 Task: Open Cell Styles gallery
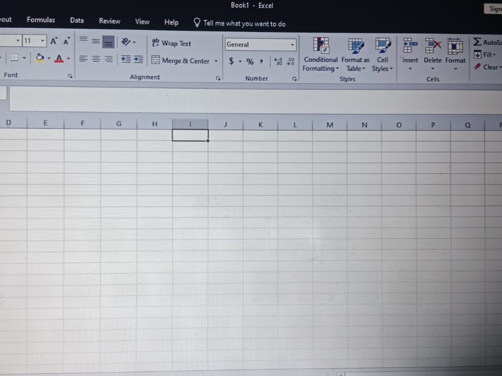point(382,55)
